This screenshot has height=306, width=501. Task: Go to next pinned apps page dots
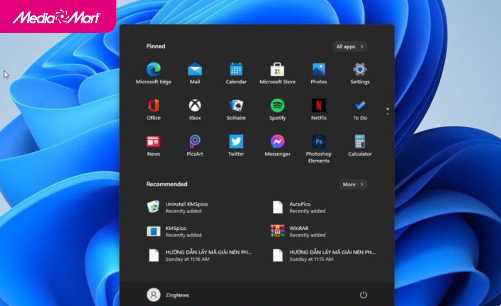(x=387, y=111)
